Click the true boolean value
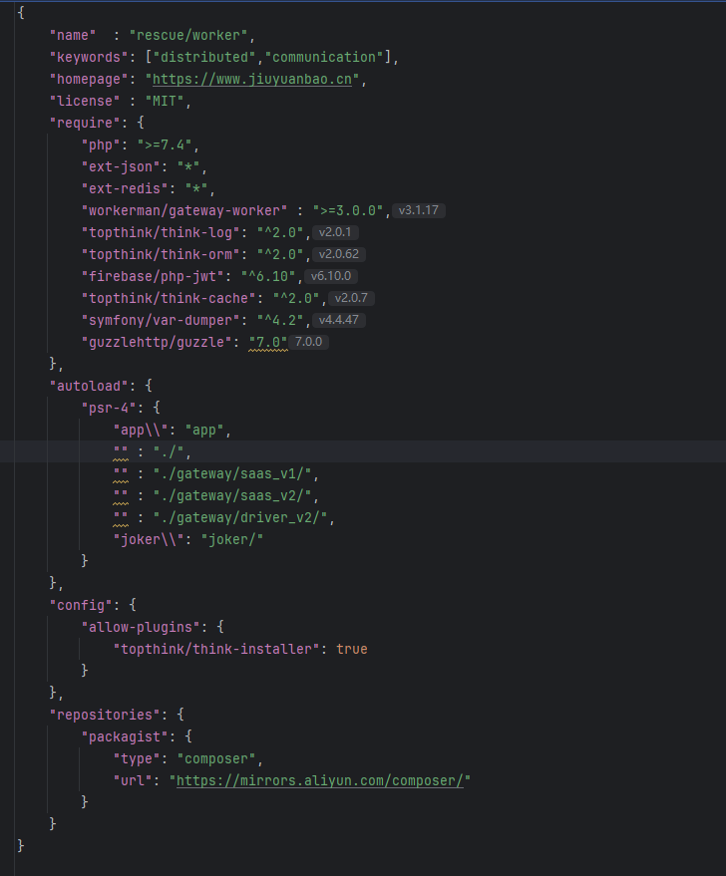The image size is (726, 876). coord(352,649)
